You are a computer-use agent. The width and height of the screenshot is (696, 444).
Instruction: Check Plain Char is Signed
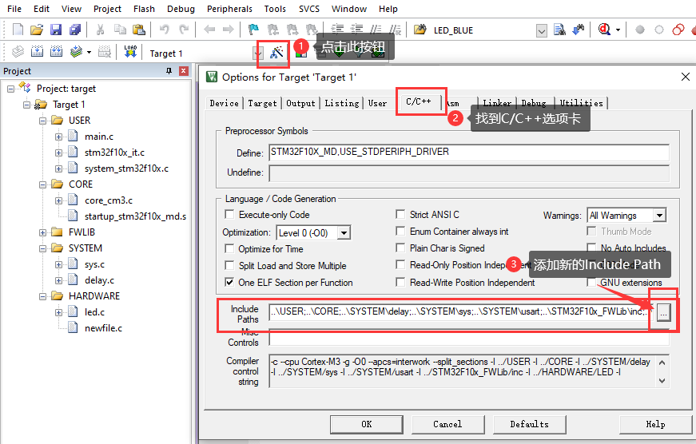[400, 248]
